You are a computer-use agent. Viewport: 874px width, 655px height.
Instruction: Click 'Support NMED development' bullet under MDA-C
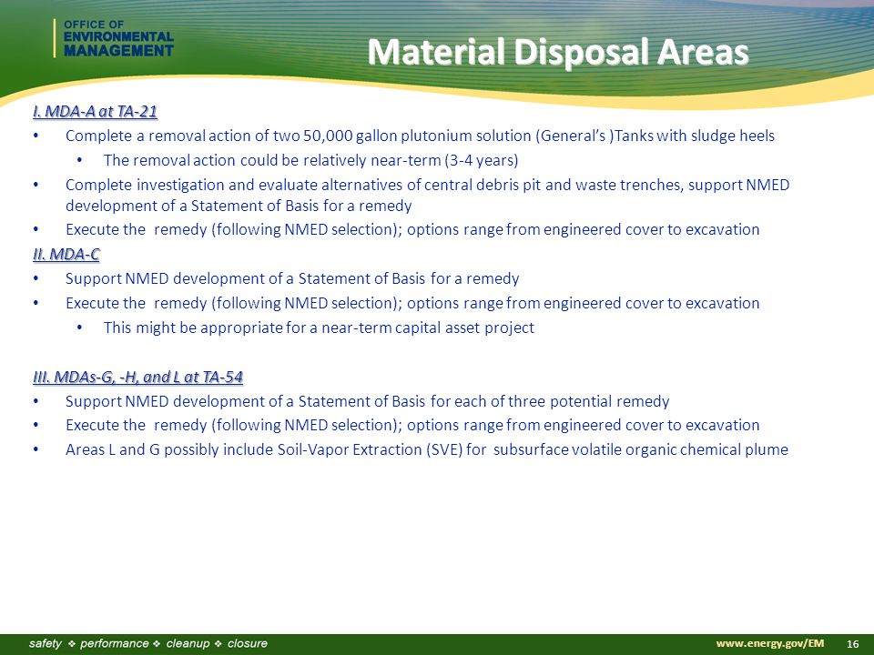[292, 278]
